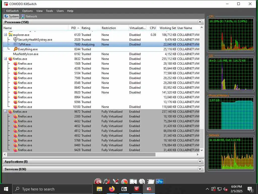Image resolution: width=258 pixels, height=194 pixels.
Task: Sort by the Restriction column header
Action: (115, 28)
